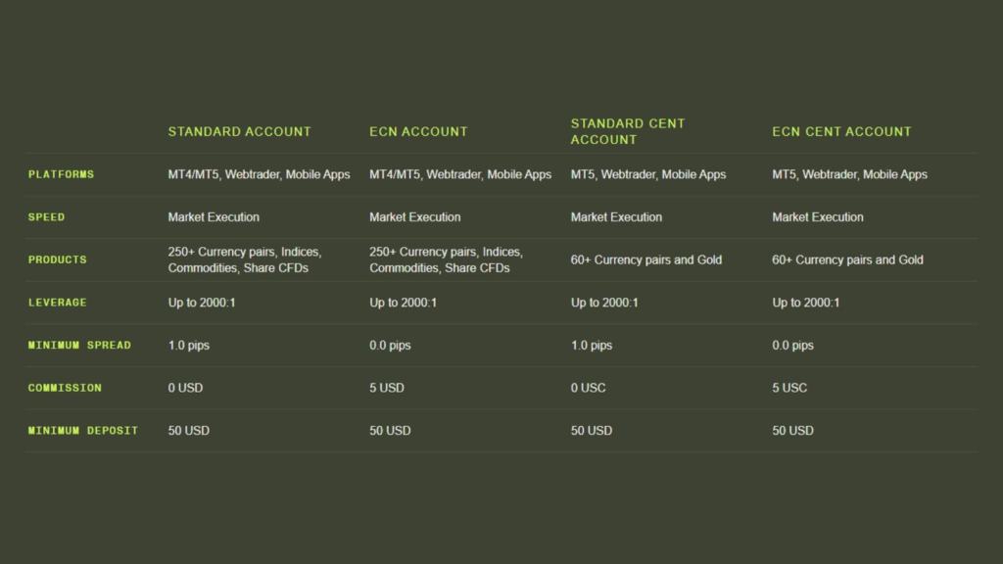Click Standard Account's 0 USD commission value
1003x564 pixels.
[x=185, y=388]
